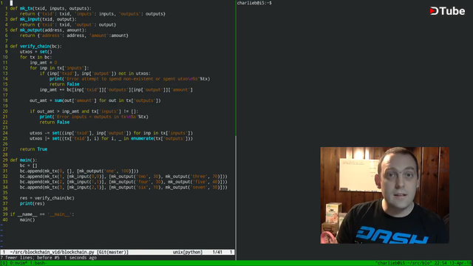Click line number 17 in the gutter
This screenshot has width=473, height=266.
tap(5, 95)
